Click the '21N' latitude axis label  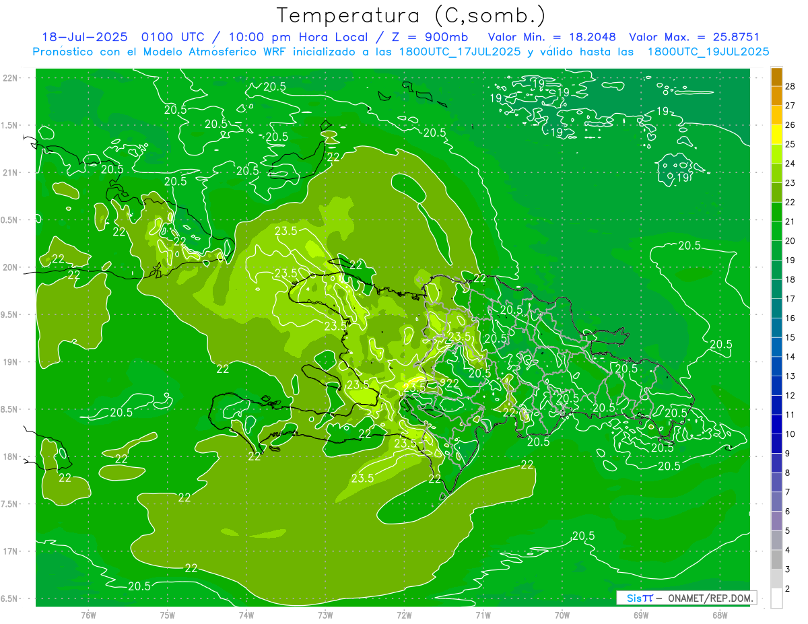click(10, 172)
